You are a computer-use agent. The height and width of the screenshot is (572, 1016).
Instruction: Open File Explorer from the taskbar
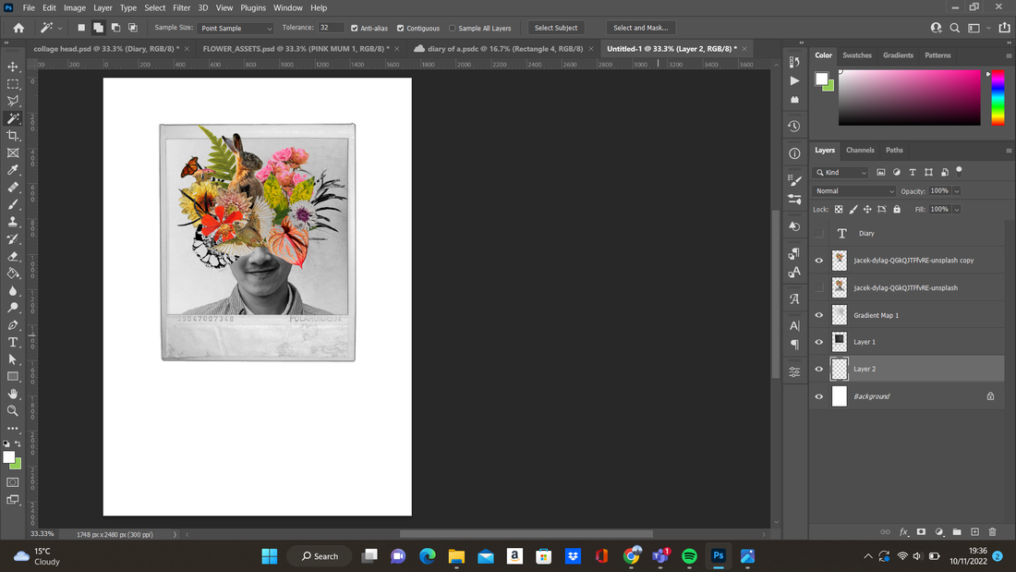coord(456,556)
